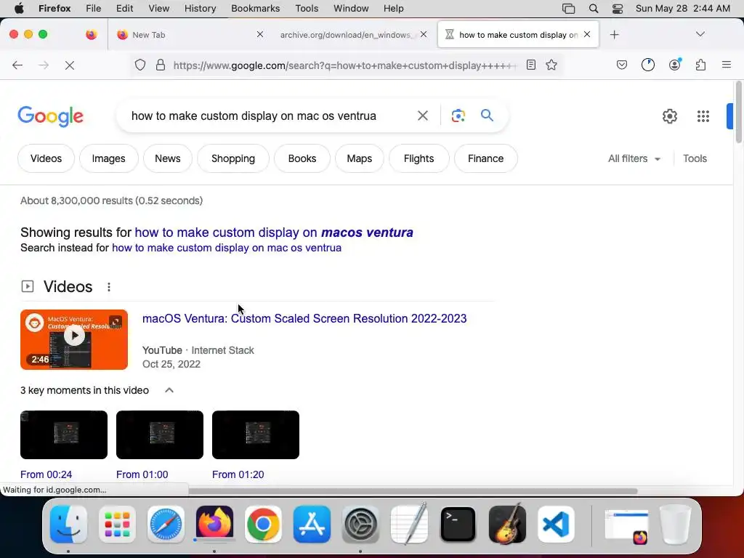Collapse the 3 key moments section

[x=169, y=390]
